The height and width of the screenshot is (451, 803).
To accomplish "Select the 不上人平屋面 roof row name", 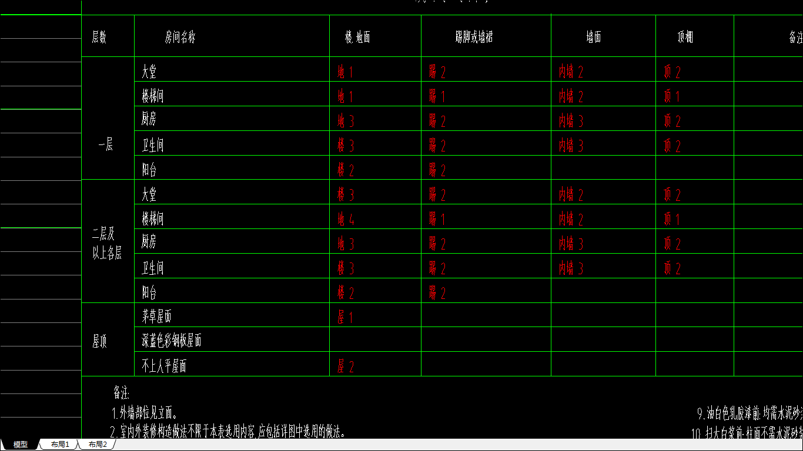I will [x=164, y=367].
